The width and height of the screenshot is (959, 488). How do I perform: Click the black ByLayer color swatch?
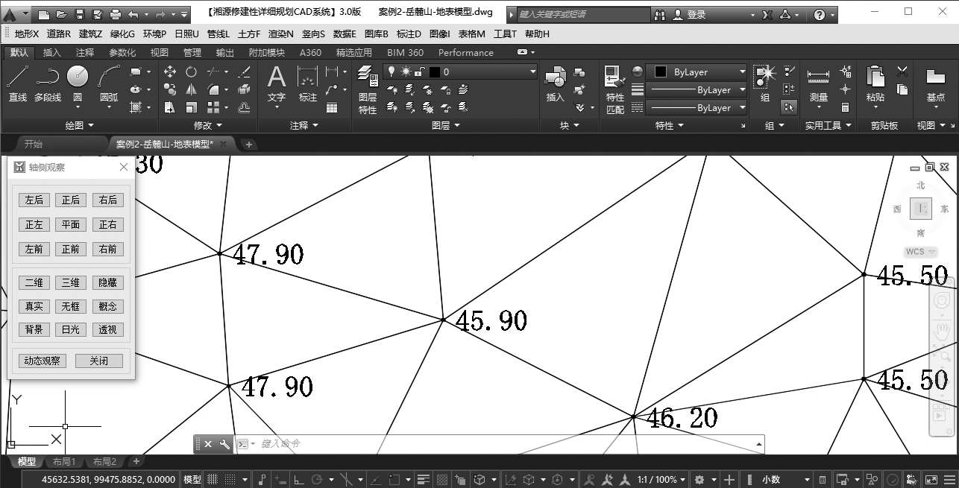660,72
